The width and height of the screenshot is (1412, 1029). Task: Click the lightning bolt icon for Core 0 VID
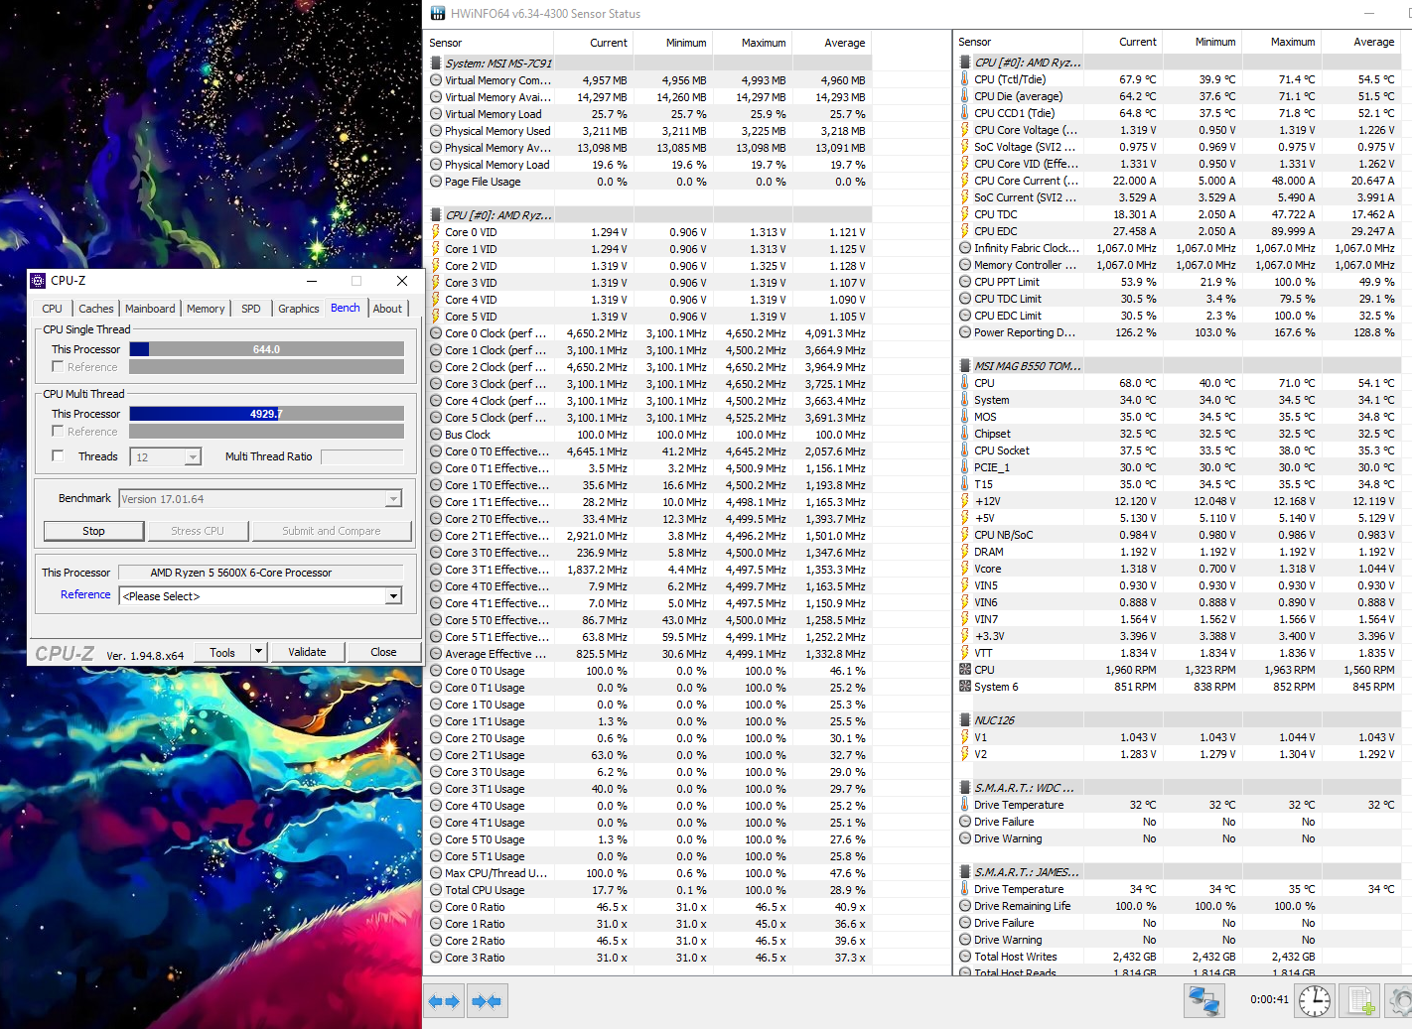click(x=436, y=232)
